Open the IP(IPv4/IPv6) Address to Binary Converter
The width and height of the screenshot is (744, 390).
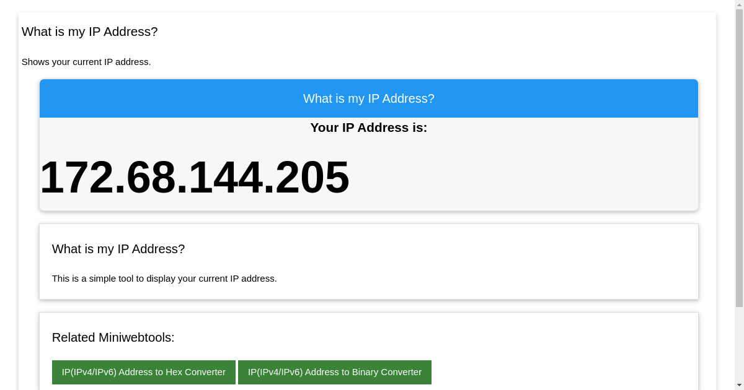point(334,372)
